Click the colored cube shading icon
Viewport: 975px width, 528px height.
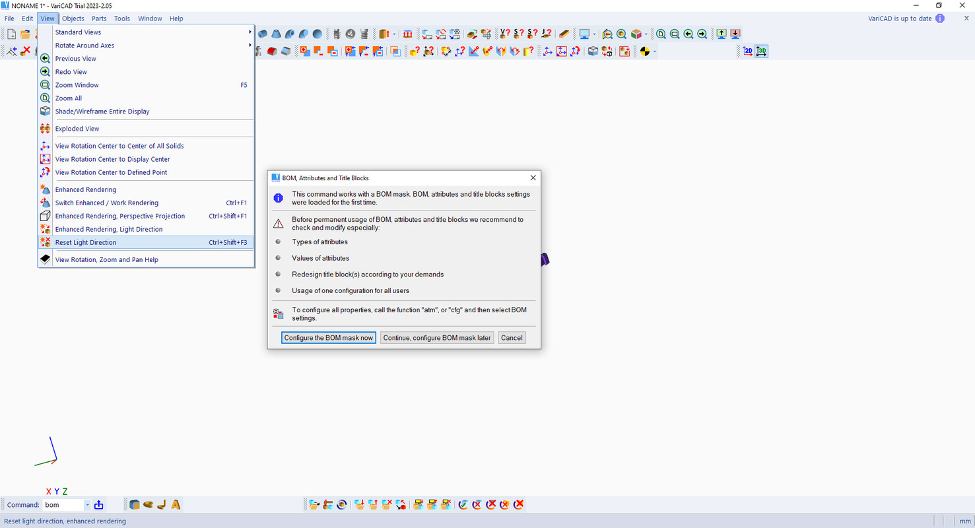pos(636,34)
